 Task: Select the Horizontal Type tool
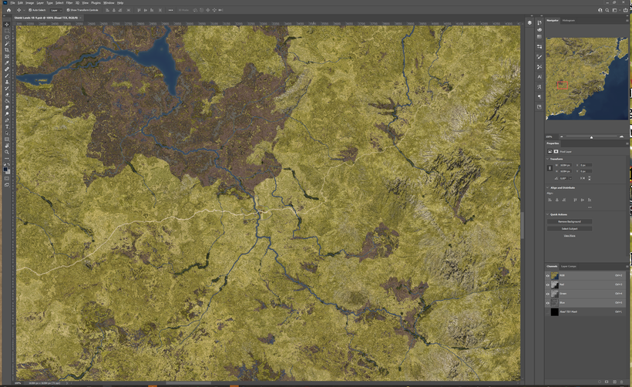7,126
